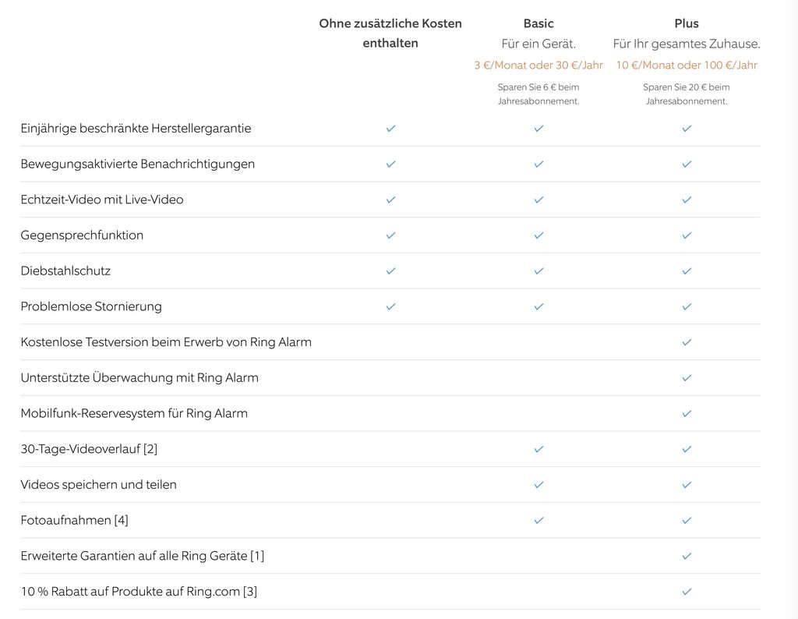The width and height of the screenshot is (798, 619).
Task: Select the Basic plan column heading
Action: click(538, 23)
